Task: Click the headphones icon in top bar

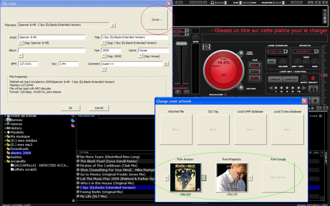Action: tap(212, 2)
